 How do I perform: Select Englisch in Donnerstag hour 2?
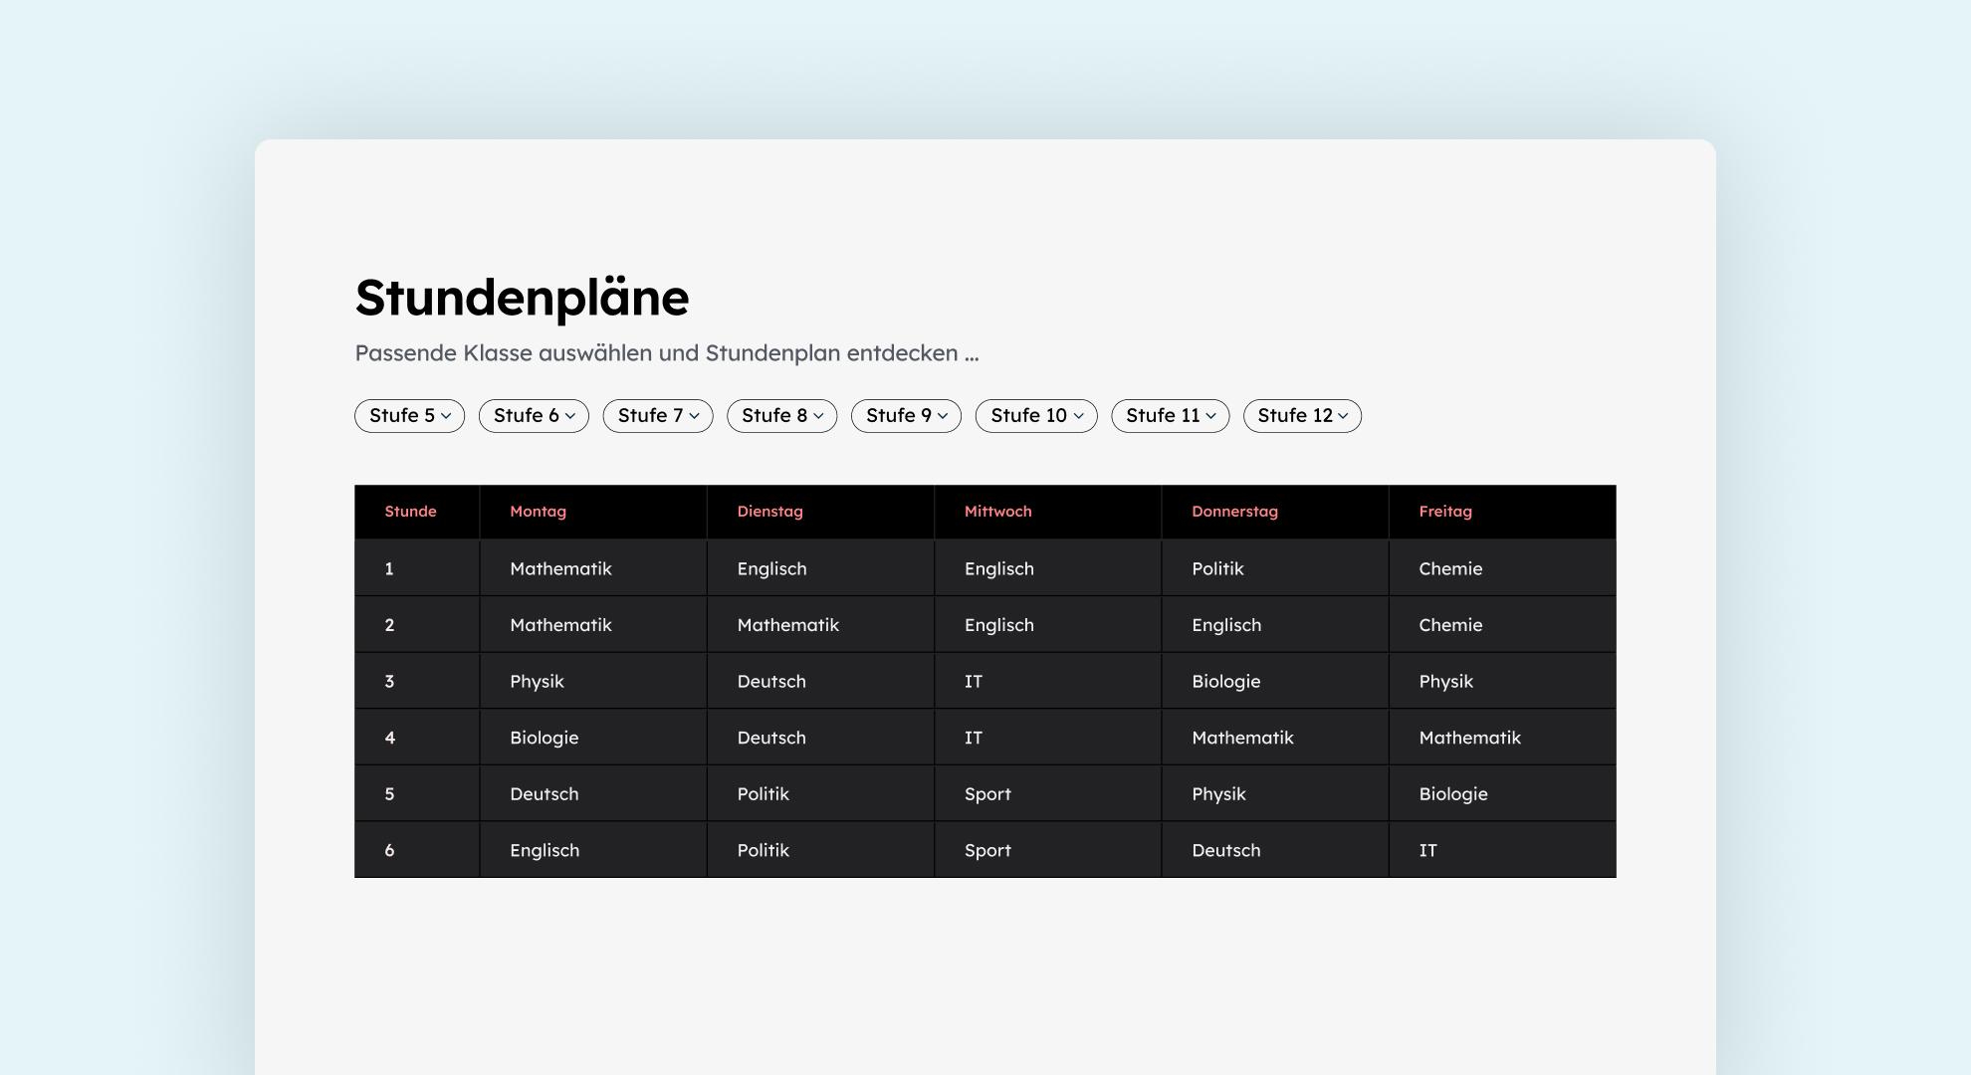coord(1275,625)
